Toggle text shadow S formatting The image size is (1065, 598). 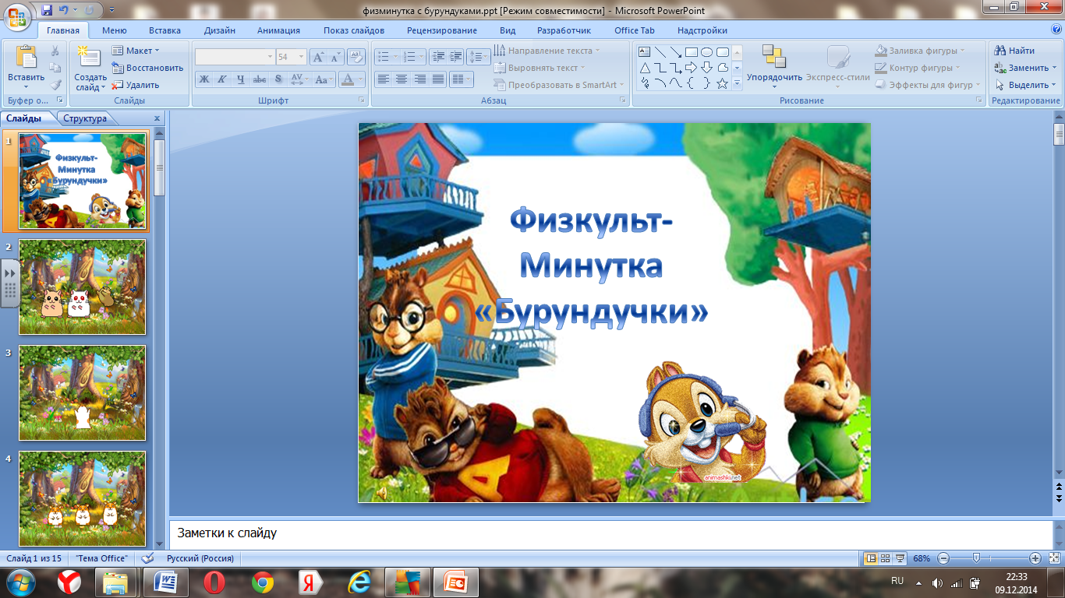point(278,79)
